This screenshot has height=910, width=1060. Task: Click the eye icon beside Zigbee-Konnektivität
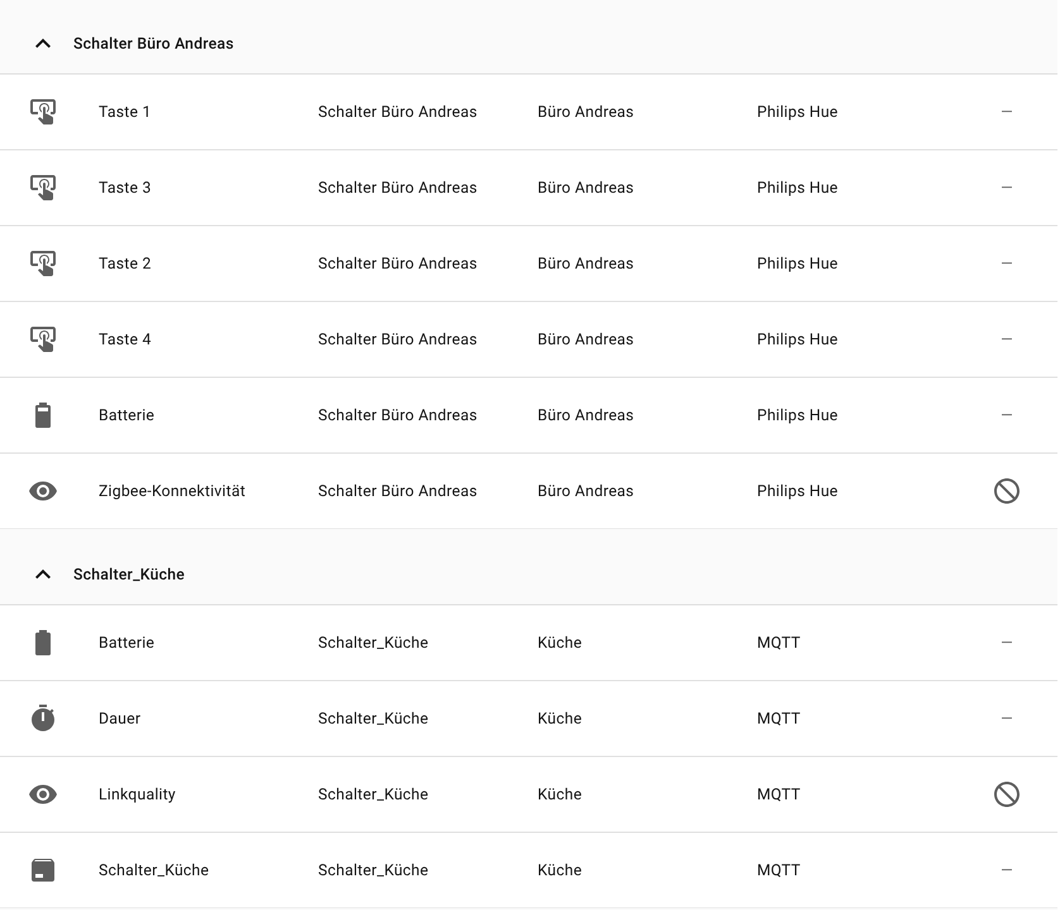[43, 491]
